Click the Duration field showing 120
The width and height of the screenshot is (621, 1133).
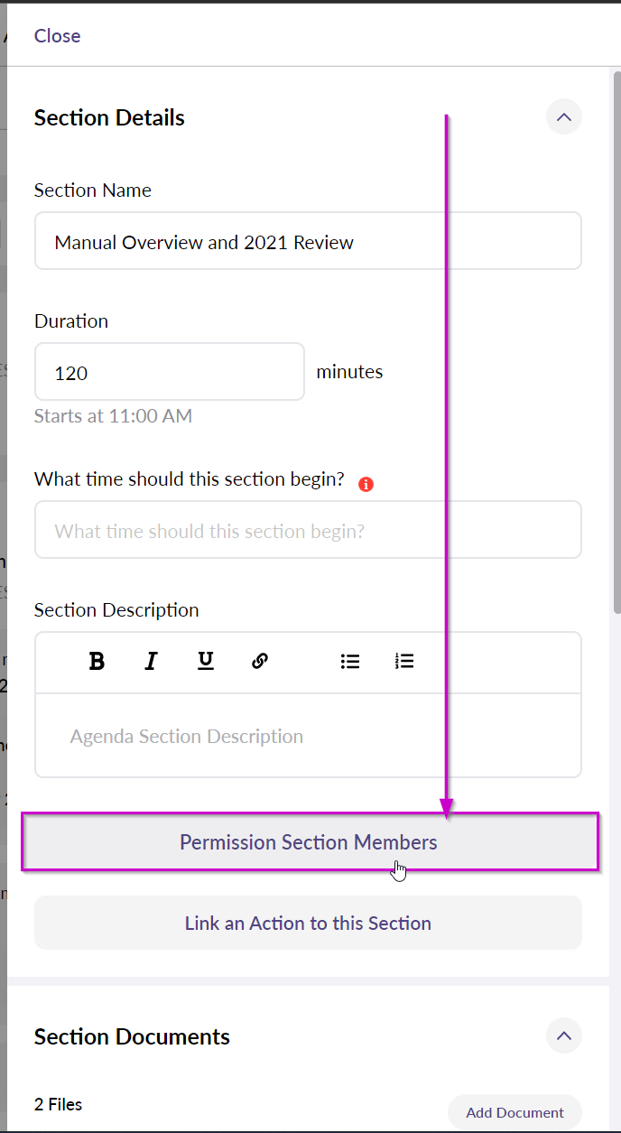(x=170, y=371)
